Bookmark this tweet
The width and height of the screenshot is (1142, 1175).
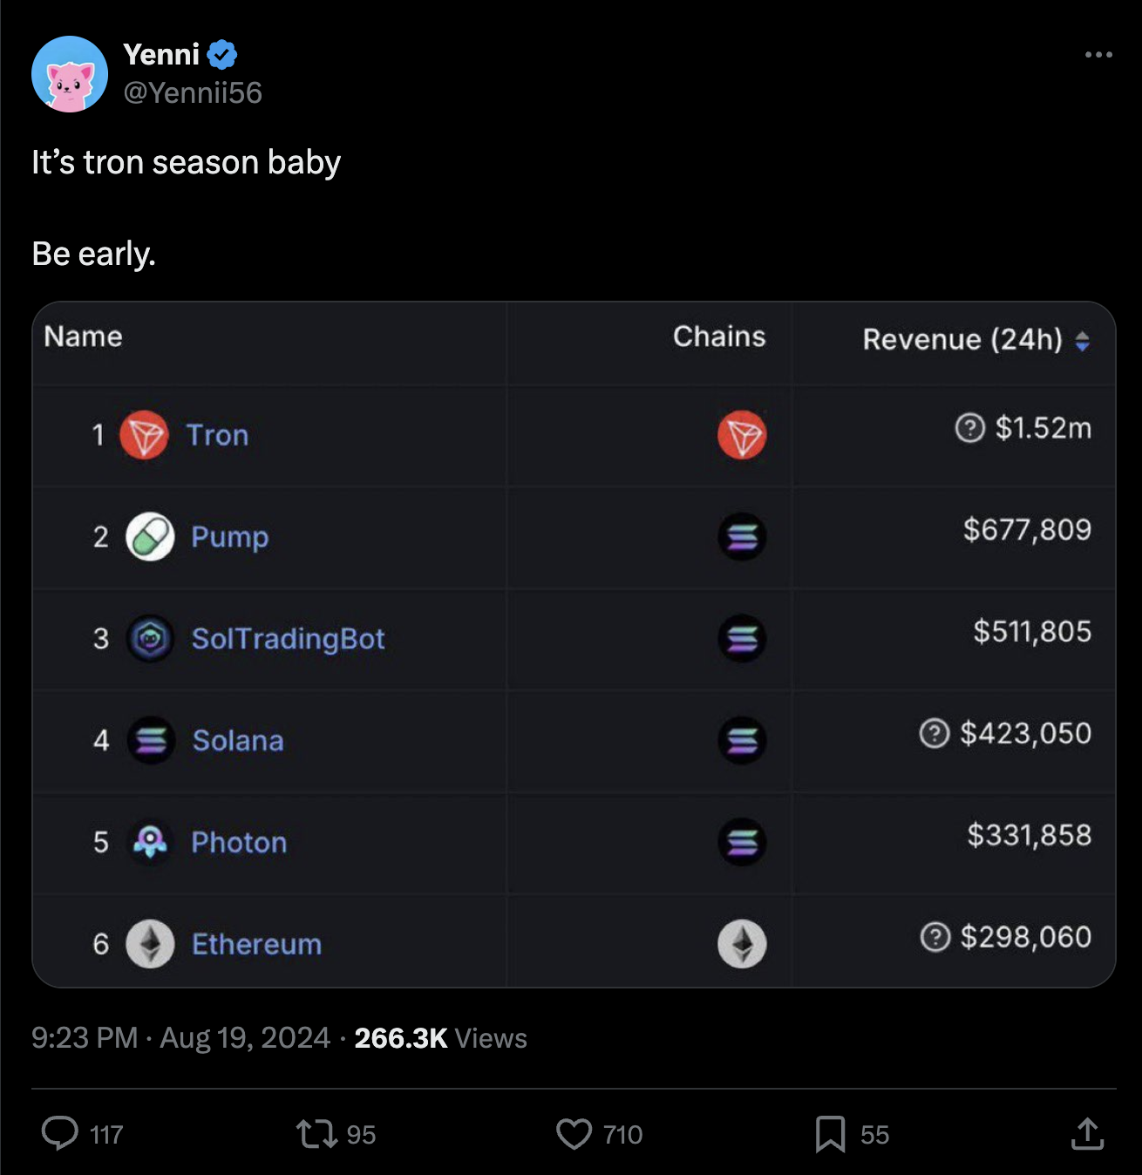click(x=830, y=1134)
